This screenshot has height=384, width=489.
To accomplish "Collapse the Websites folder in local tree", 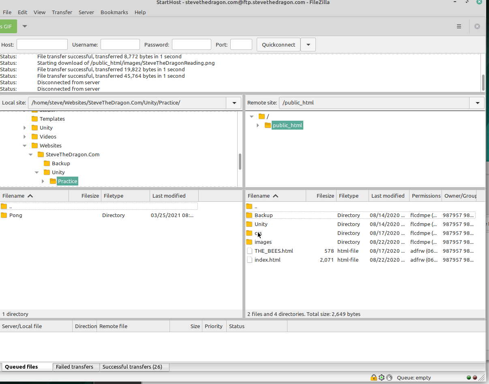I will click(x=25, y=145).
